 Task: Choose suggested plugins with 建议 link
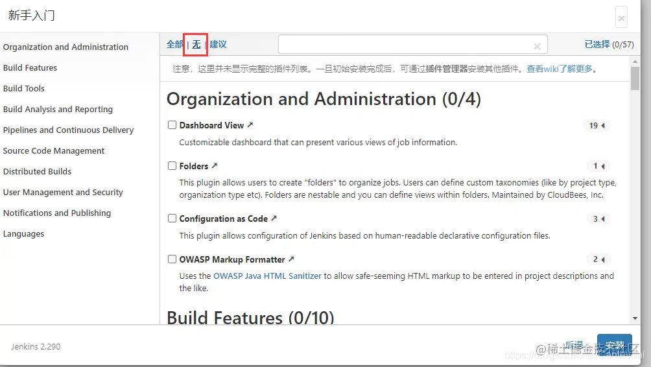point(218,45)
